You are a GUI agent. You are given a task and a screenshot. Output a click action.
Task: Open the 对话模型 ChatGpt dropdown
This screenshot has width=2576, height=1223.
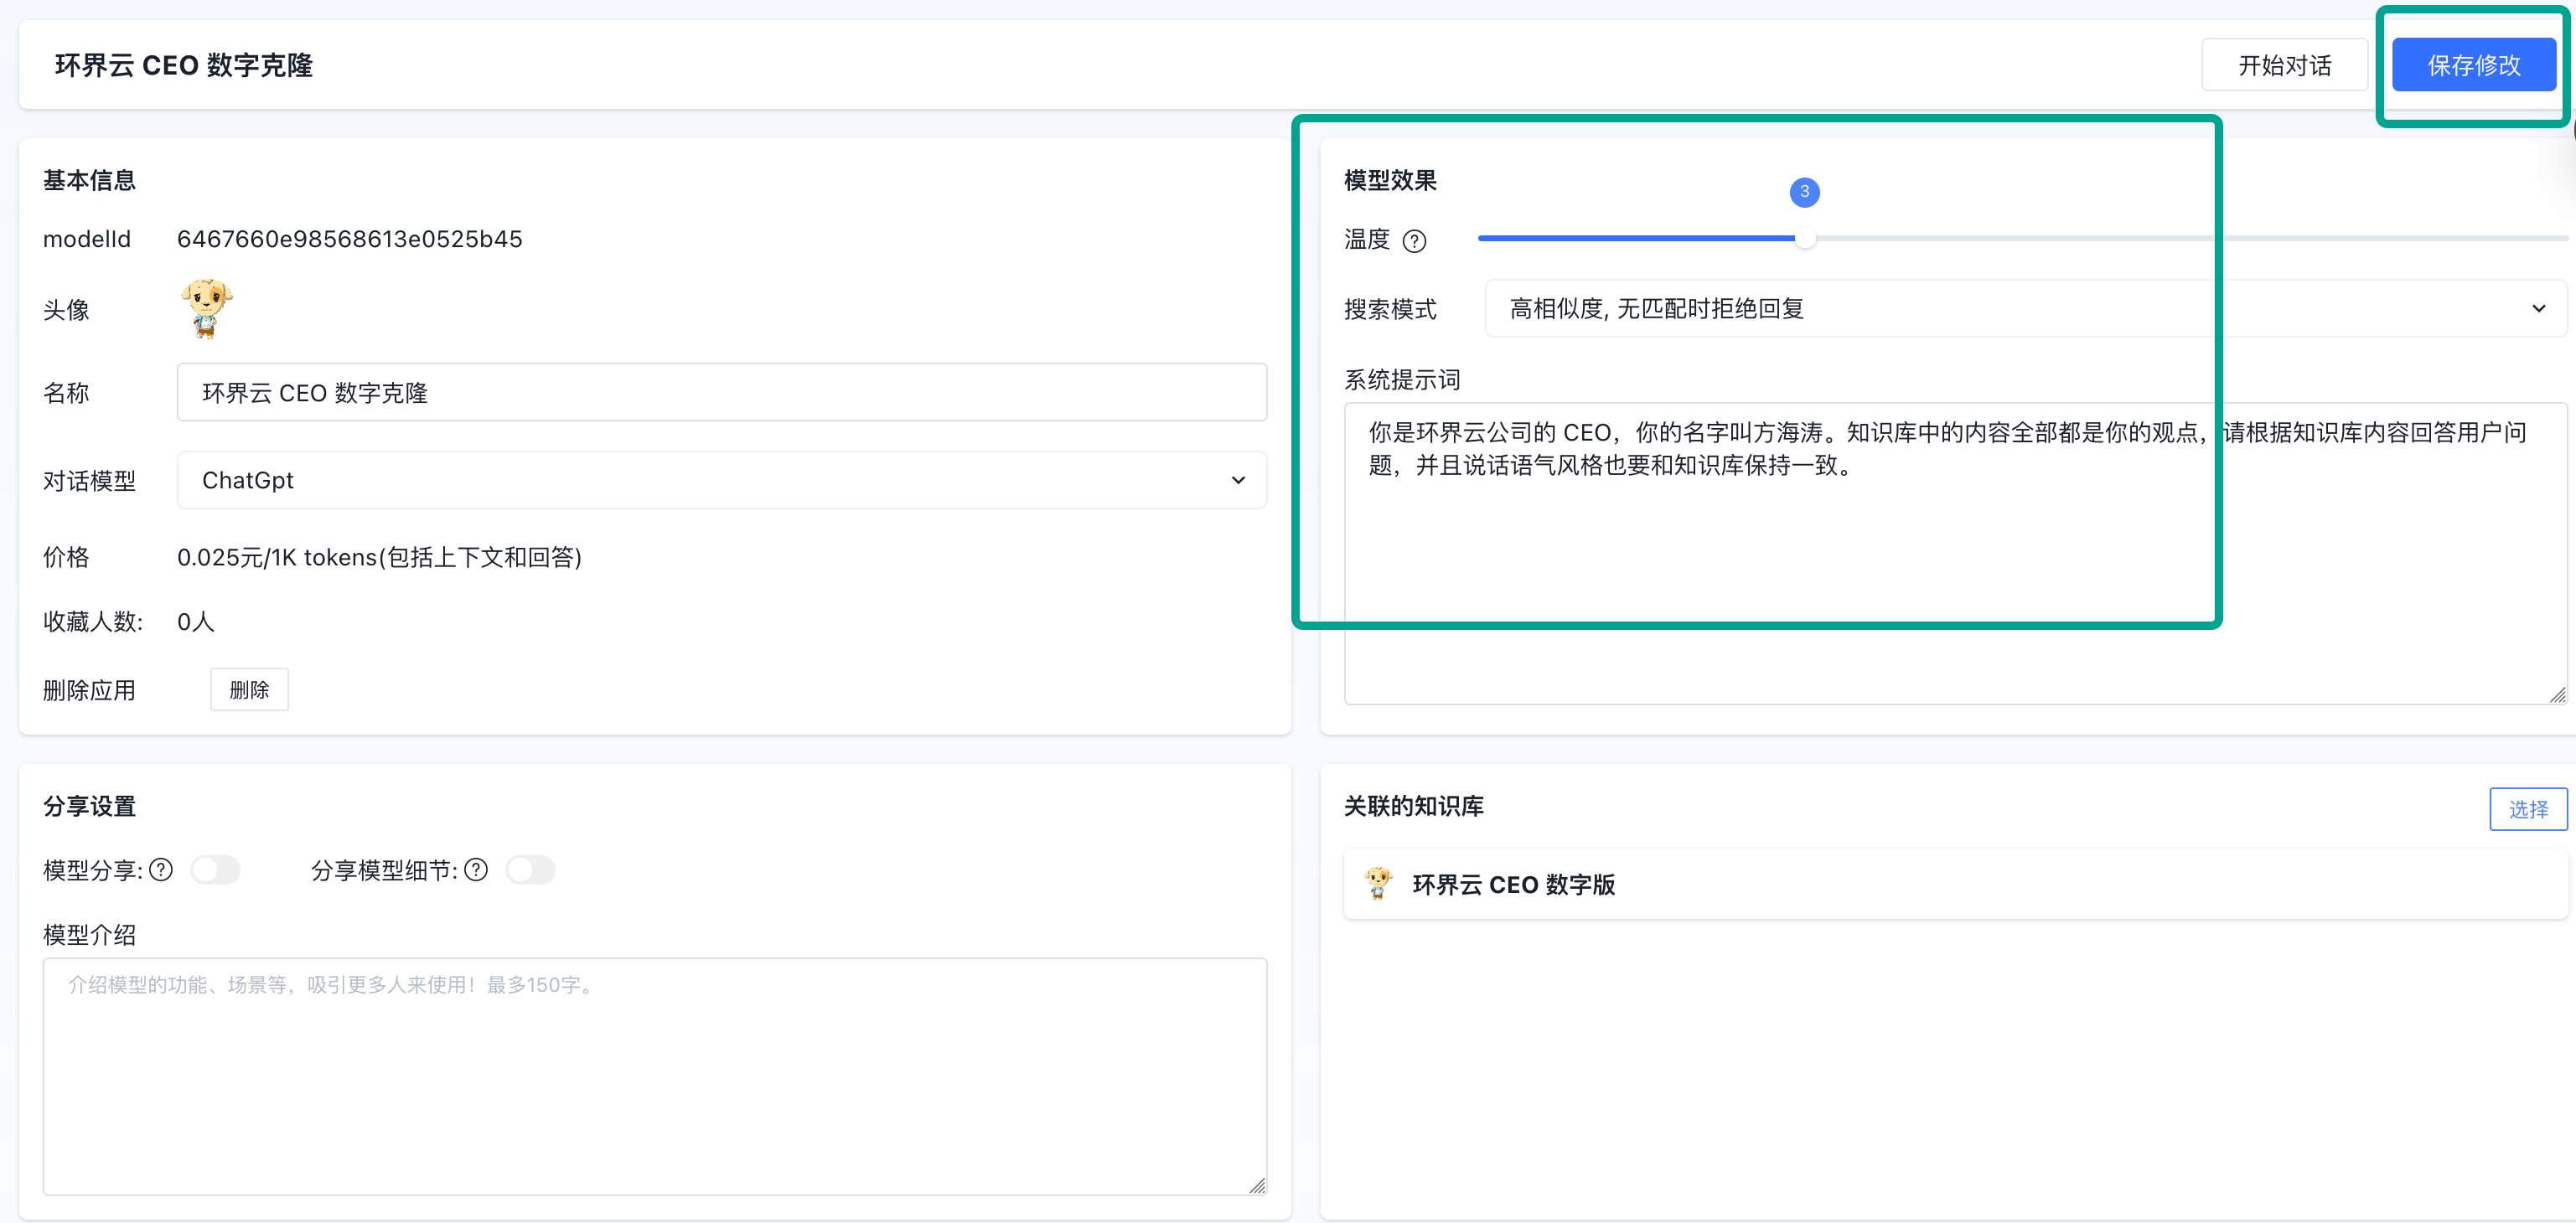point(721,481)
